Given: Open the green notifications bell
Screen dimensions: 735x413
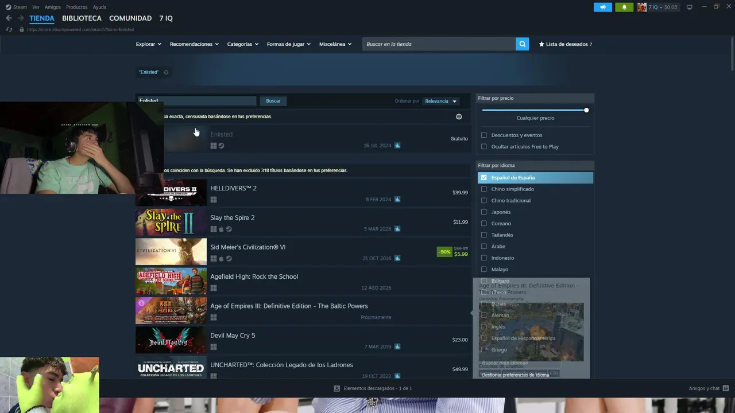Looking at the screenshot, I should (624, 7).
